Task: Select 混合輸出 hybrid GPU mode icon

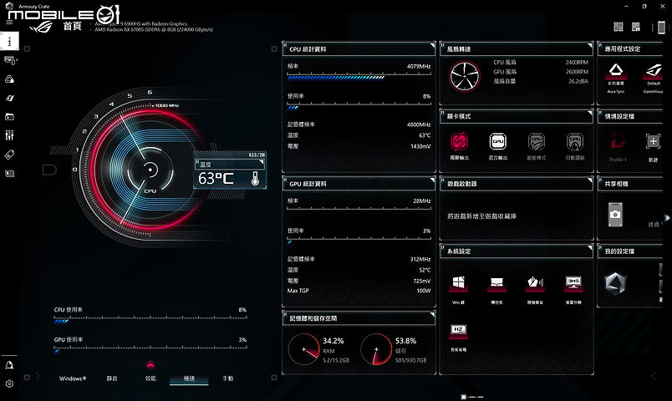Action: (x=497, y=142)
